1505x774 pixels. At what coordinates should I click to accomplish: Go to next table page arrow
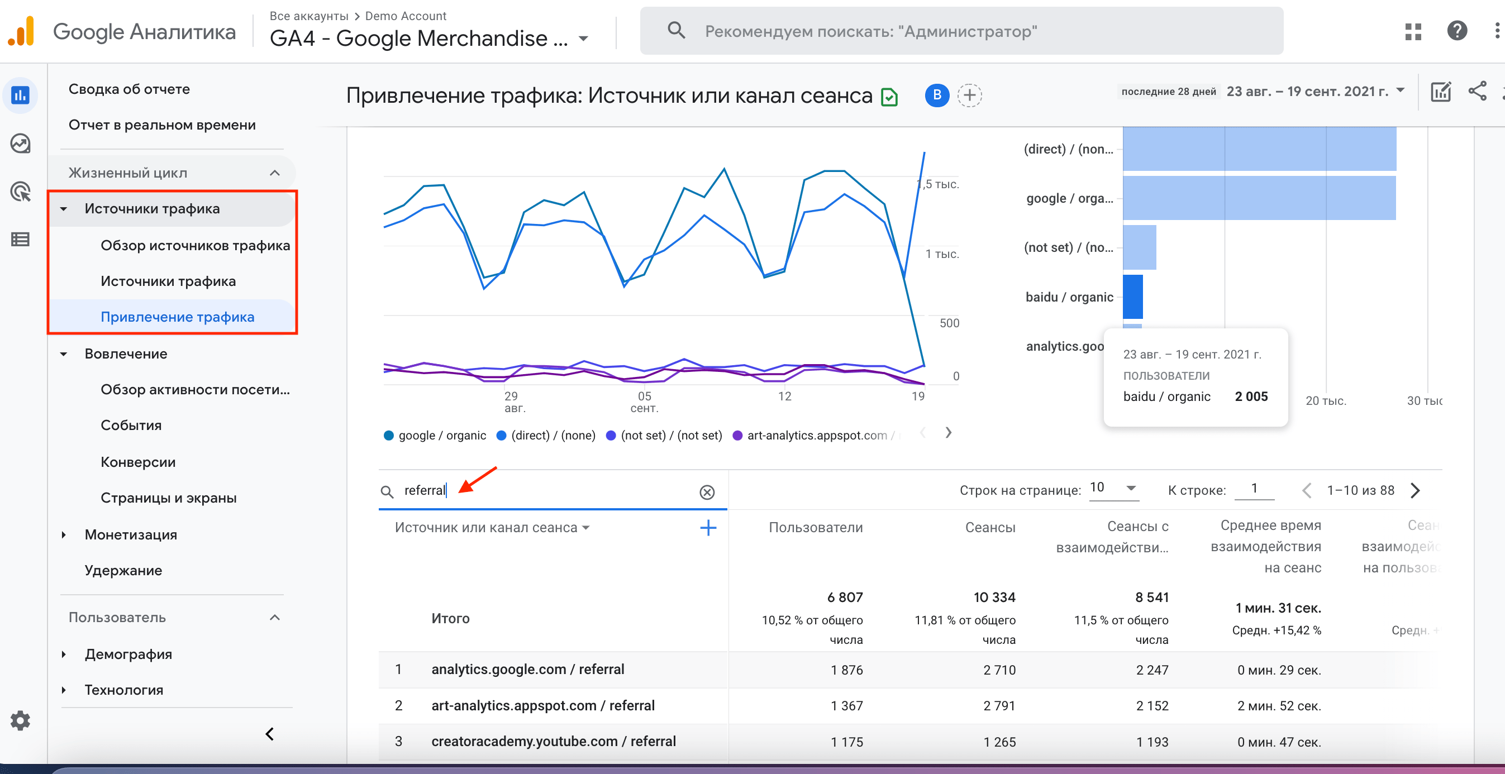[x=1415, y=490]
